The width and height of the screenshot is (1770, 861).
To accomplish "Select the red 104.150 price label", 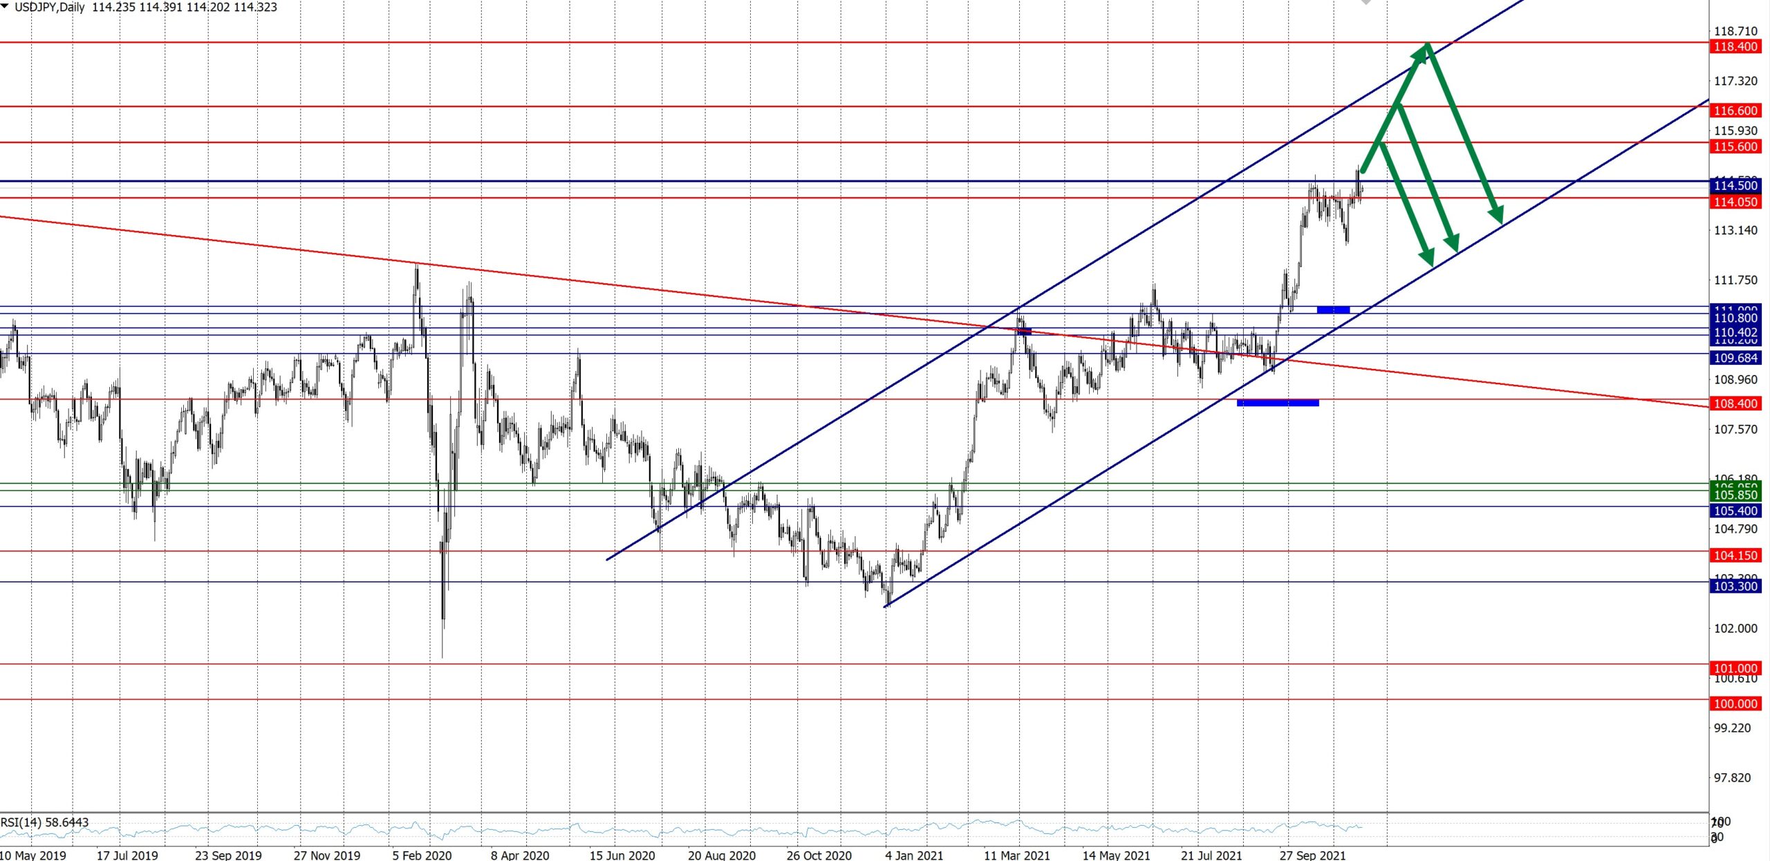I will 1735,556.
